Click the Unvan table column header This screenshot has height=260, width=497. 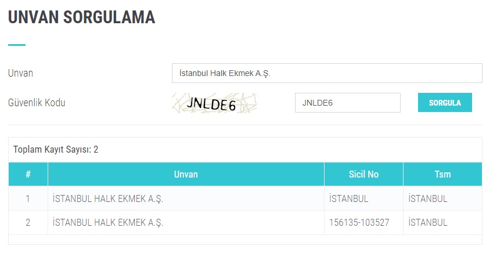click(x=186, y=174)
